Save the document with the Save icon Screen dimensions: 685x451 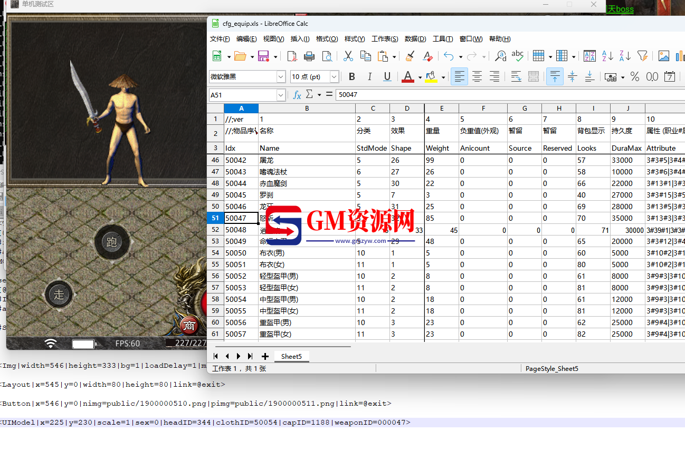click(x=263, y=56)
